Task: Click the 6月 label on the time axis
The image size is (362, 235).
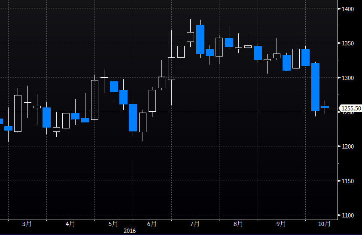Action: click(152, 223)
